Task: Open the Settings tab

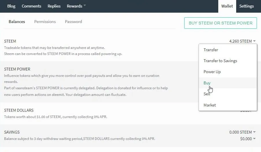Action: point(247,6)
